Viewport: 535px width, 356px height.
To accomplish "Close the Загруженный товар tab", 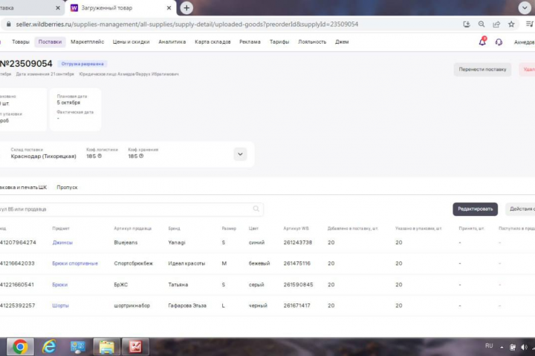I will 169,8.
